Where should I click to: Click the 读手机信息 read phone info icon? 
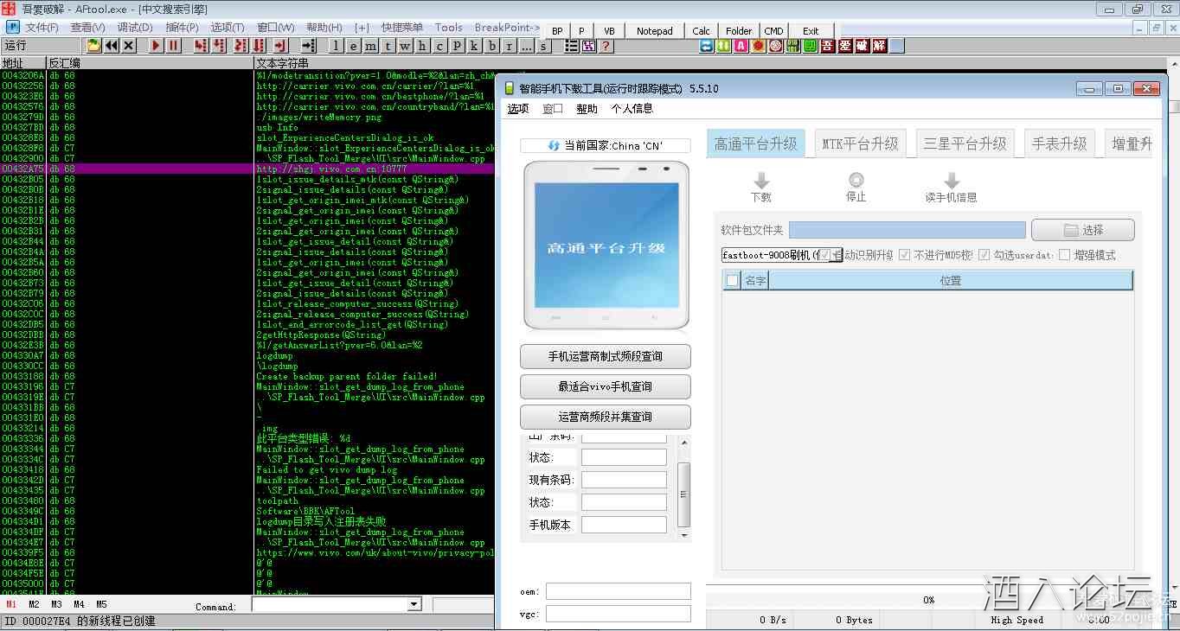951,181
